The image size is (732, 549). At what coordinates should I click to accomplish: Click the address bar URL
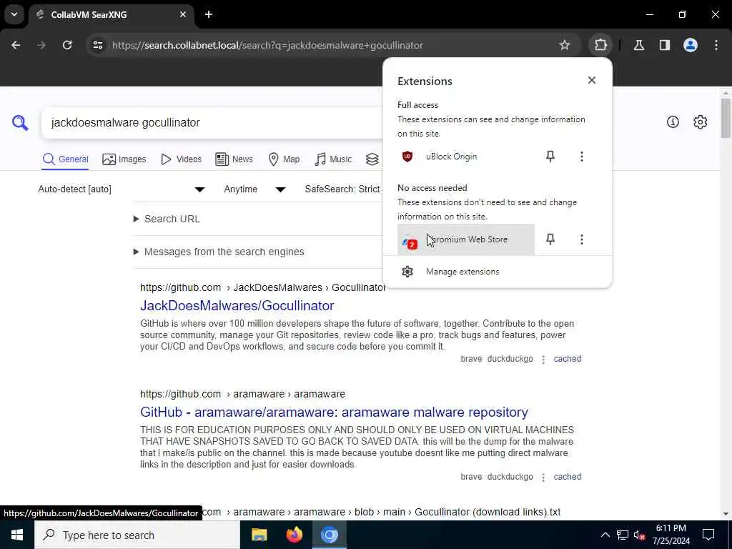click(267, 45)
